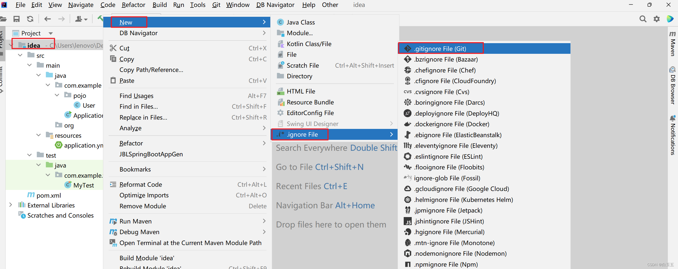Click the Fossil ignore-glob icon

pos(407,178)
